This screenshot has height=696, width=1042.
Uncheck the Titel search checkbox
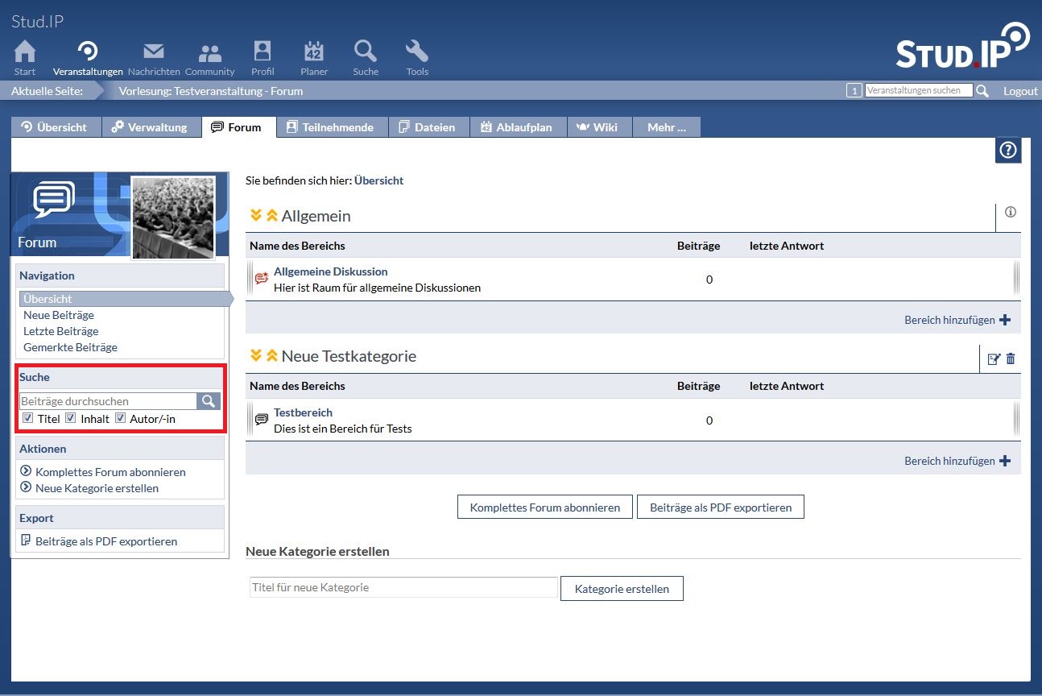pyautogui.click(x=28, y=418)
